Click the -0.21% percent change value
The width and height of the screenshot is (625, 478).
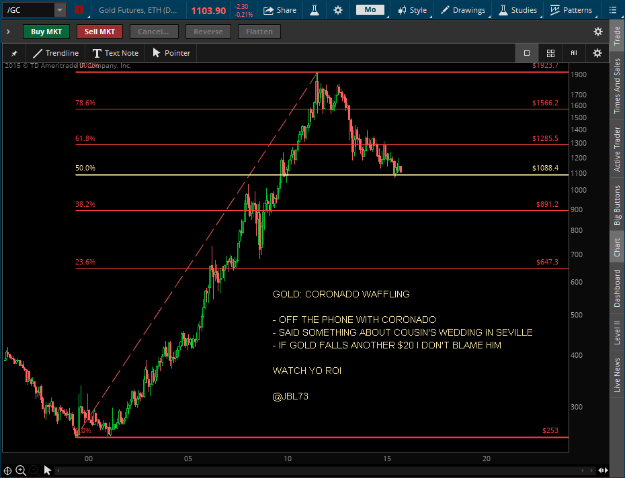(243, 14)
